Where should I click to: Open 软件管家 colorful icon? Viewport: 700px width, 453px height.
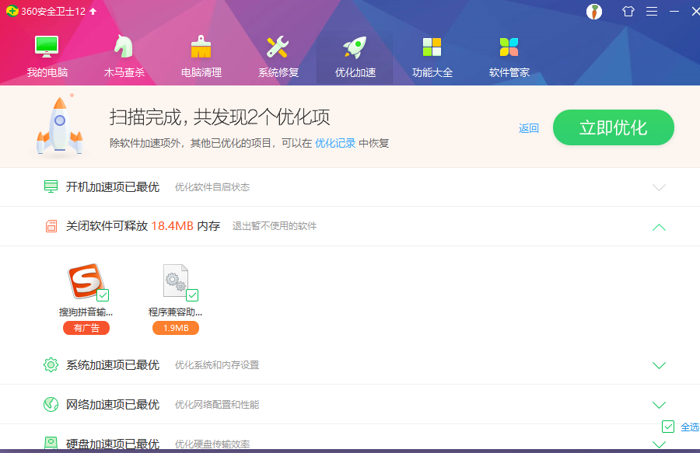pos(509,47)
